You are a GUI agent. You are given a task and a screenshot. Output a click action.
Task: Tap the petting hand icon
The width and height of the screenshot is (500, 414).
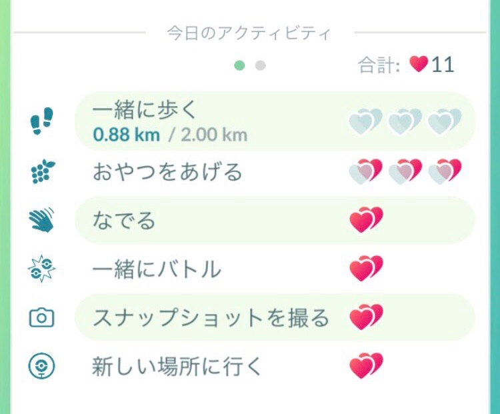click(x=41, y=220)
